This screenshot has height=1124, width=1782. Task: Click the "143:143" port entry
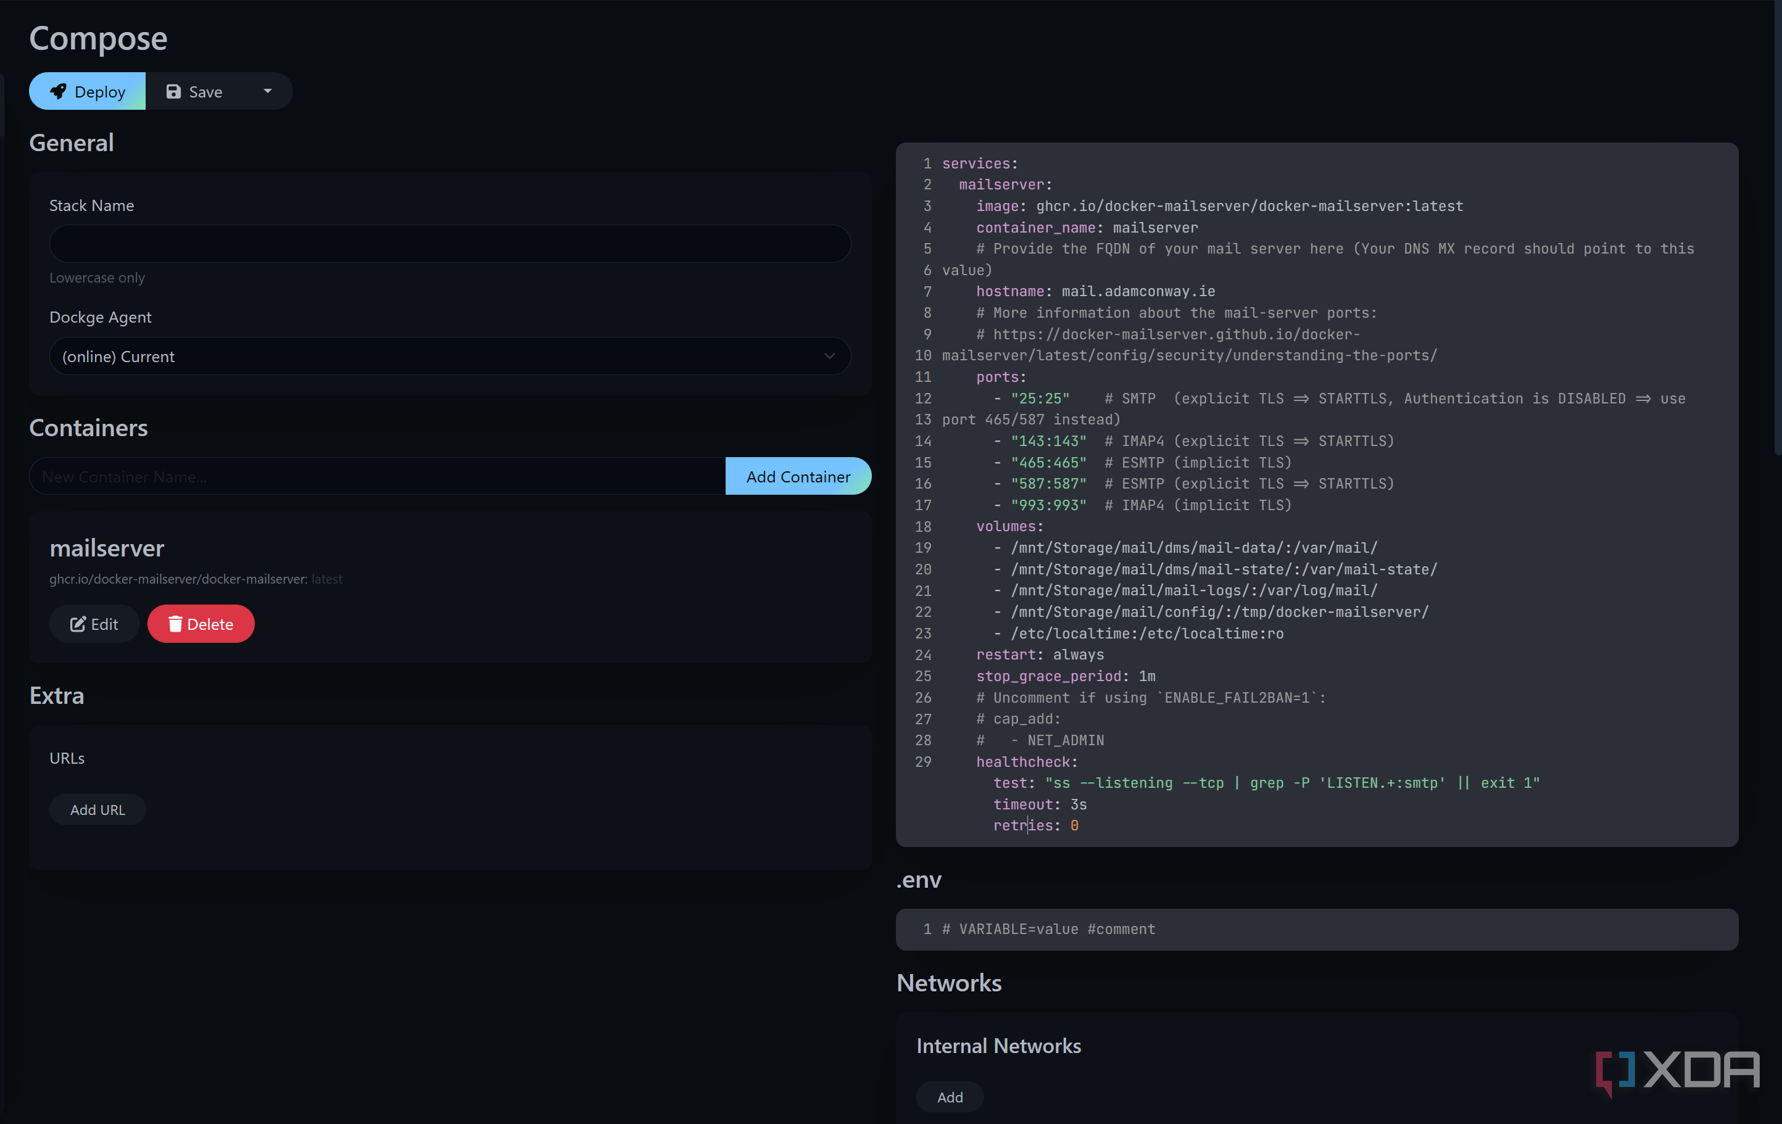1048,440
